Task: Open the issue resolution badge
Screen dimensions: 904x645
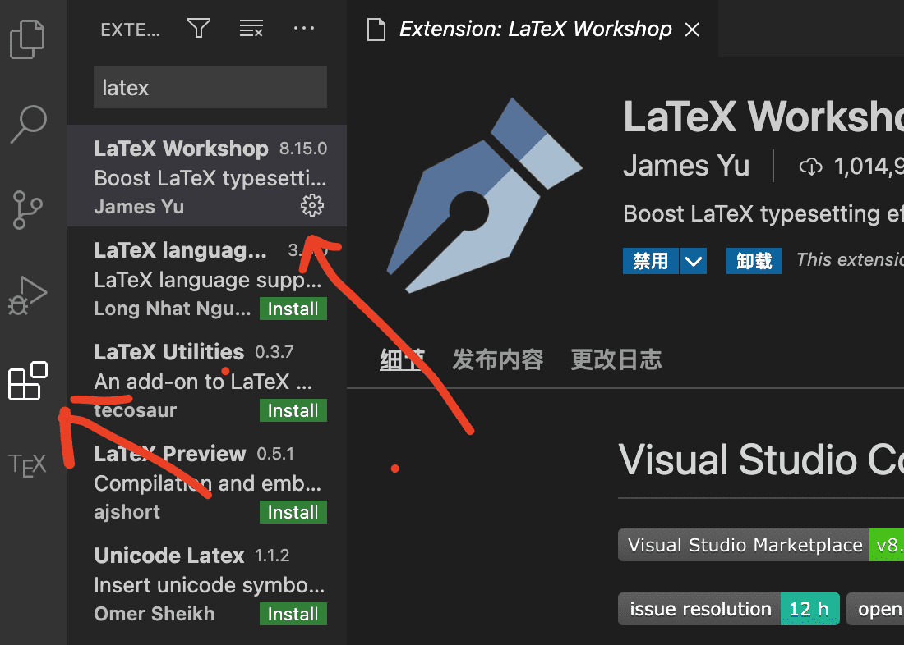Action: click(729, 609)
